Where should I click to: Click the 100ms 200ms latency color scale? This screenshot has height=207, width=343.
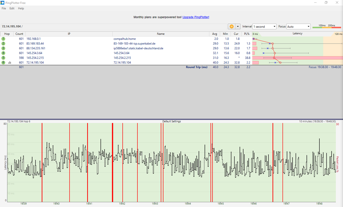pos(327,26)
